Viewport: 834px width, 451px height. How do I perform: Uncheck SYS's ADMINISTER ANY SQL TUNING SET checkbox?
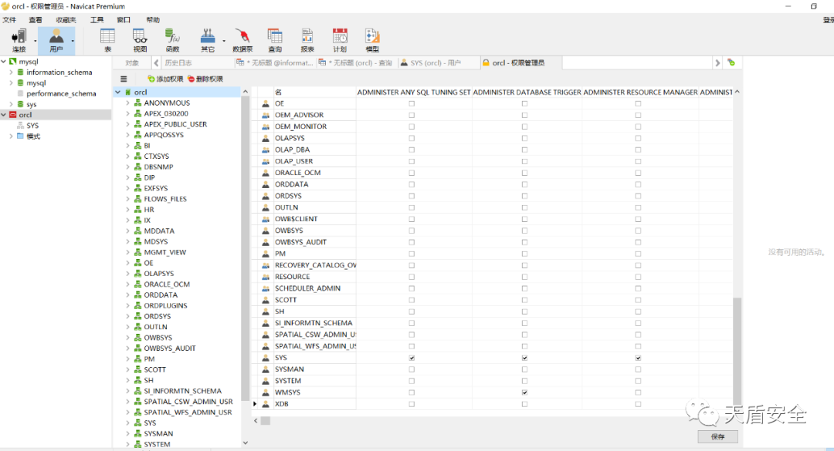412,358
